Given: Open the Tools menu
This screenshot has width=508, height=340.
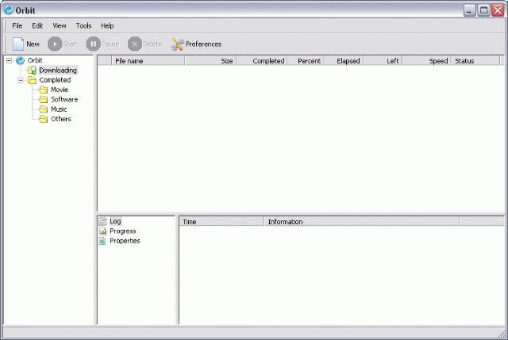Looking at the screenshot, I should coord(83,26).
